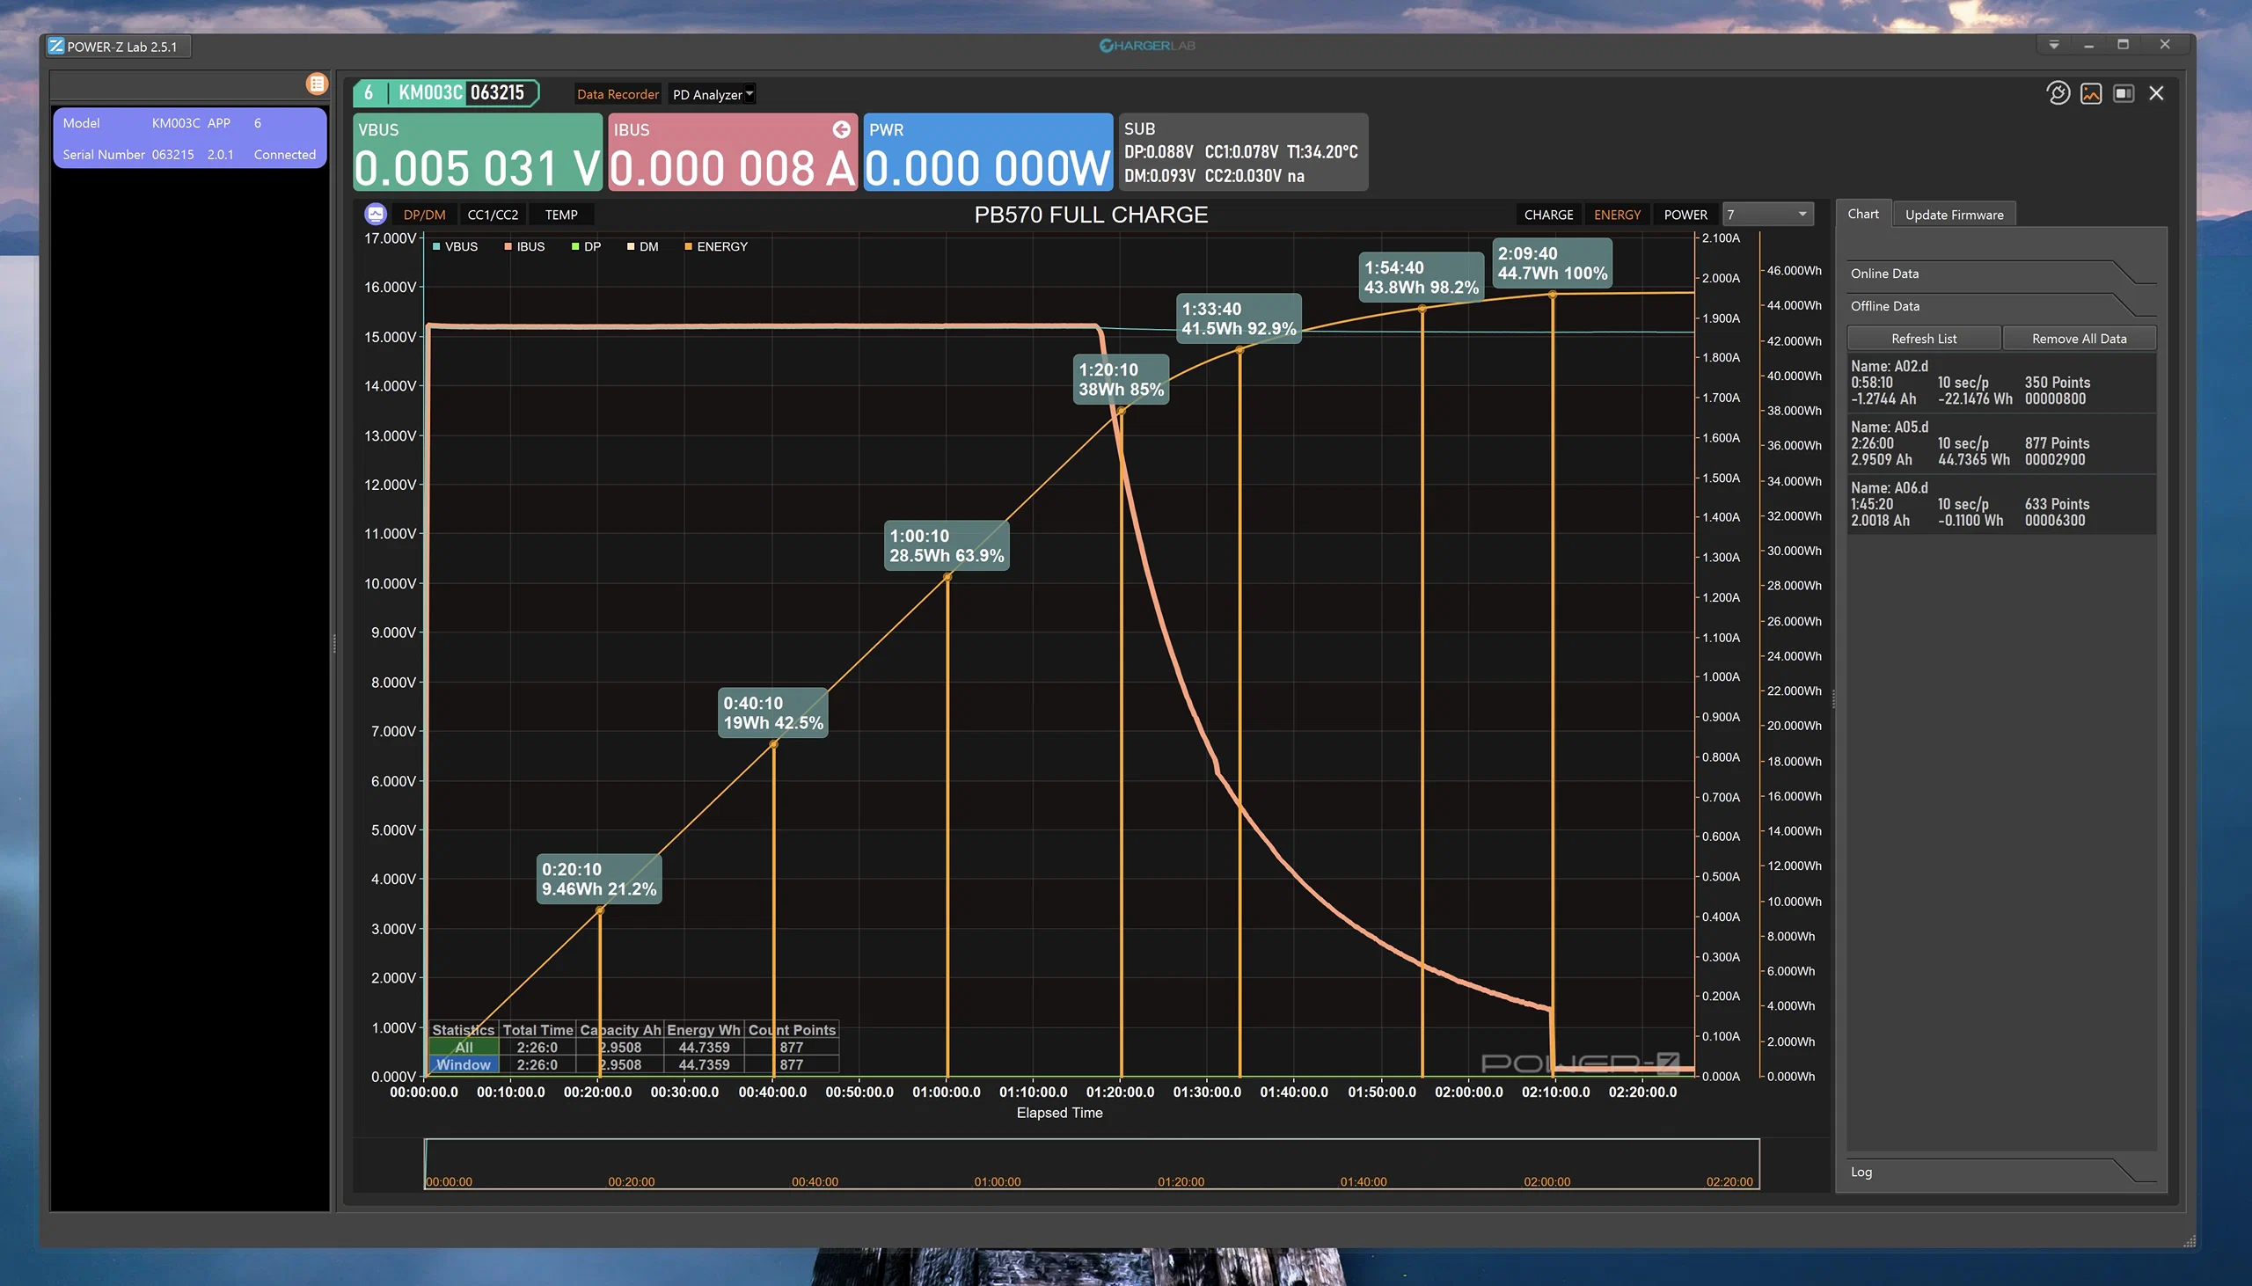Expand the Log section

pos(2000,1171)
